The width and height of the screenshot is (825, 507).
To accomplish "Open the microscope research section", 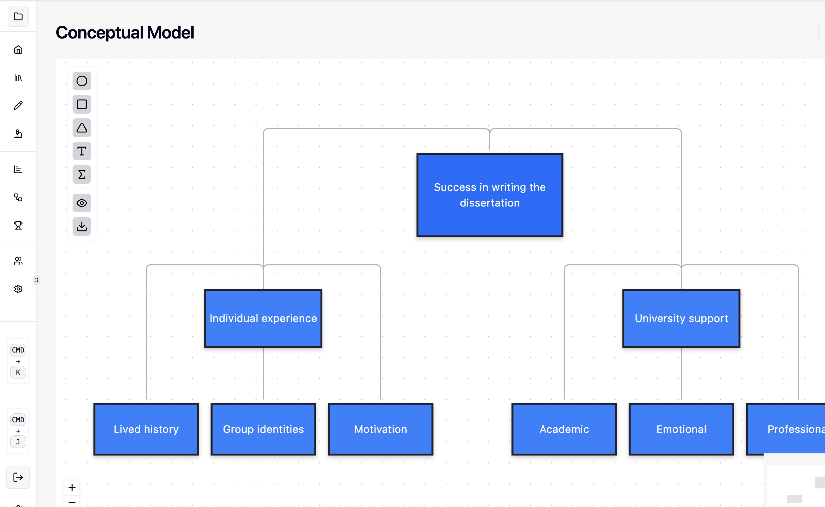I will (18, 134).
